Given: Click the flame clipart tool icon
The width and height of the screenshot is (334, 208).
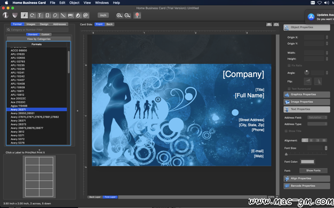Looking at the screenshot, I should tap(78, 15).
